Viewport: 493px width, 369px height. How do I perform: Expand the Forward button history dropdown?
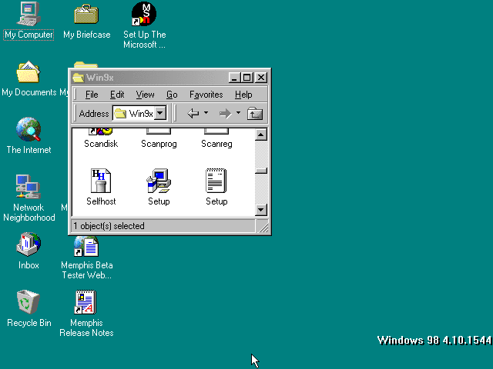pyautogui.click(x=238, y=112)
